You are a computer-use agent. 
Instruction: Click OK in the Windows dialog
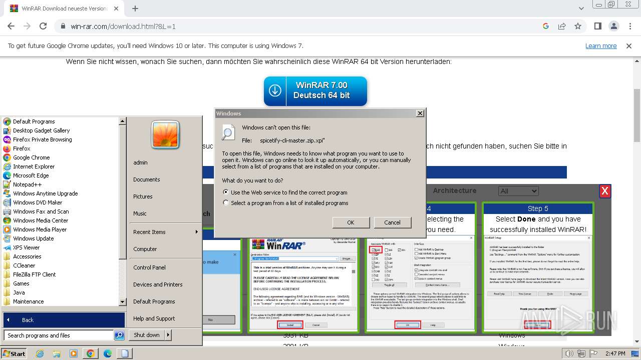351,222
